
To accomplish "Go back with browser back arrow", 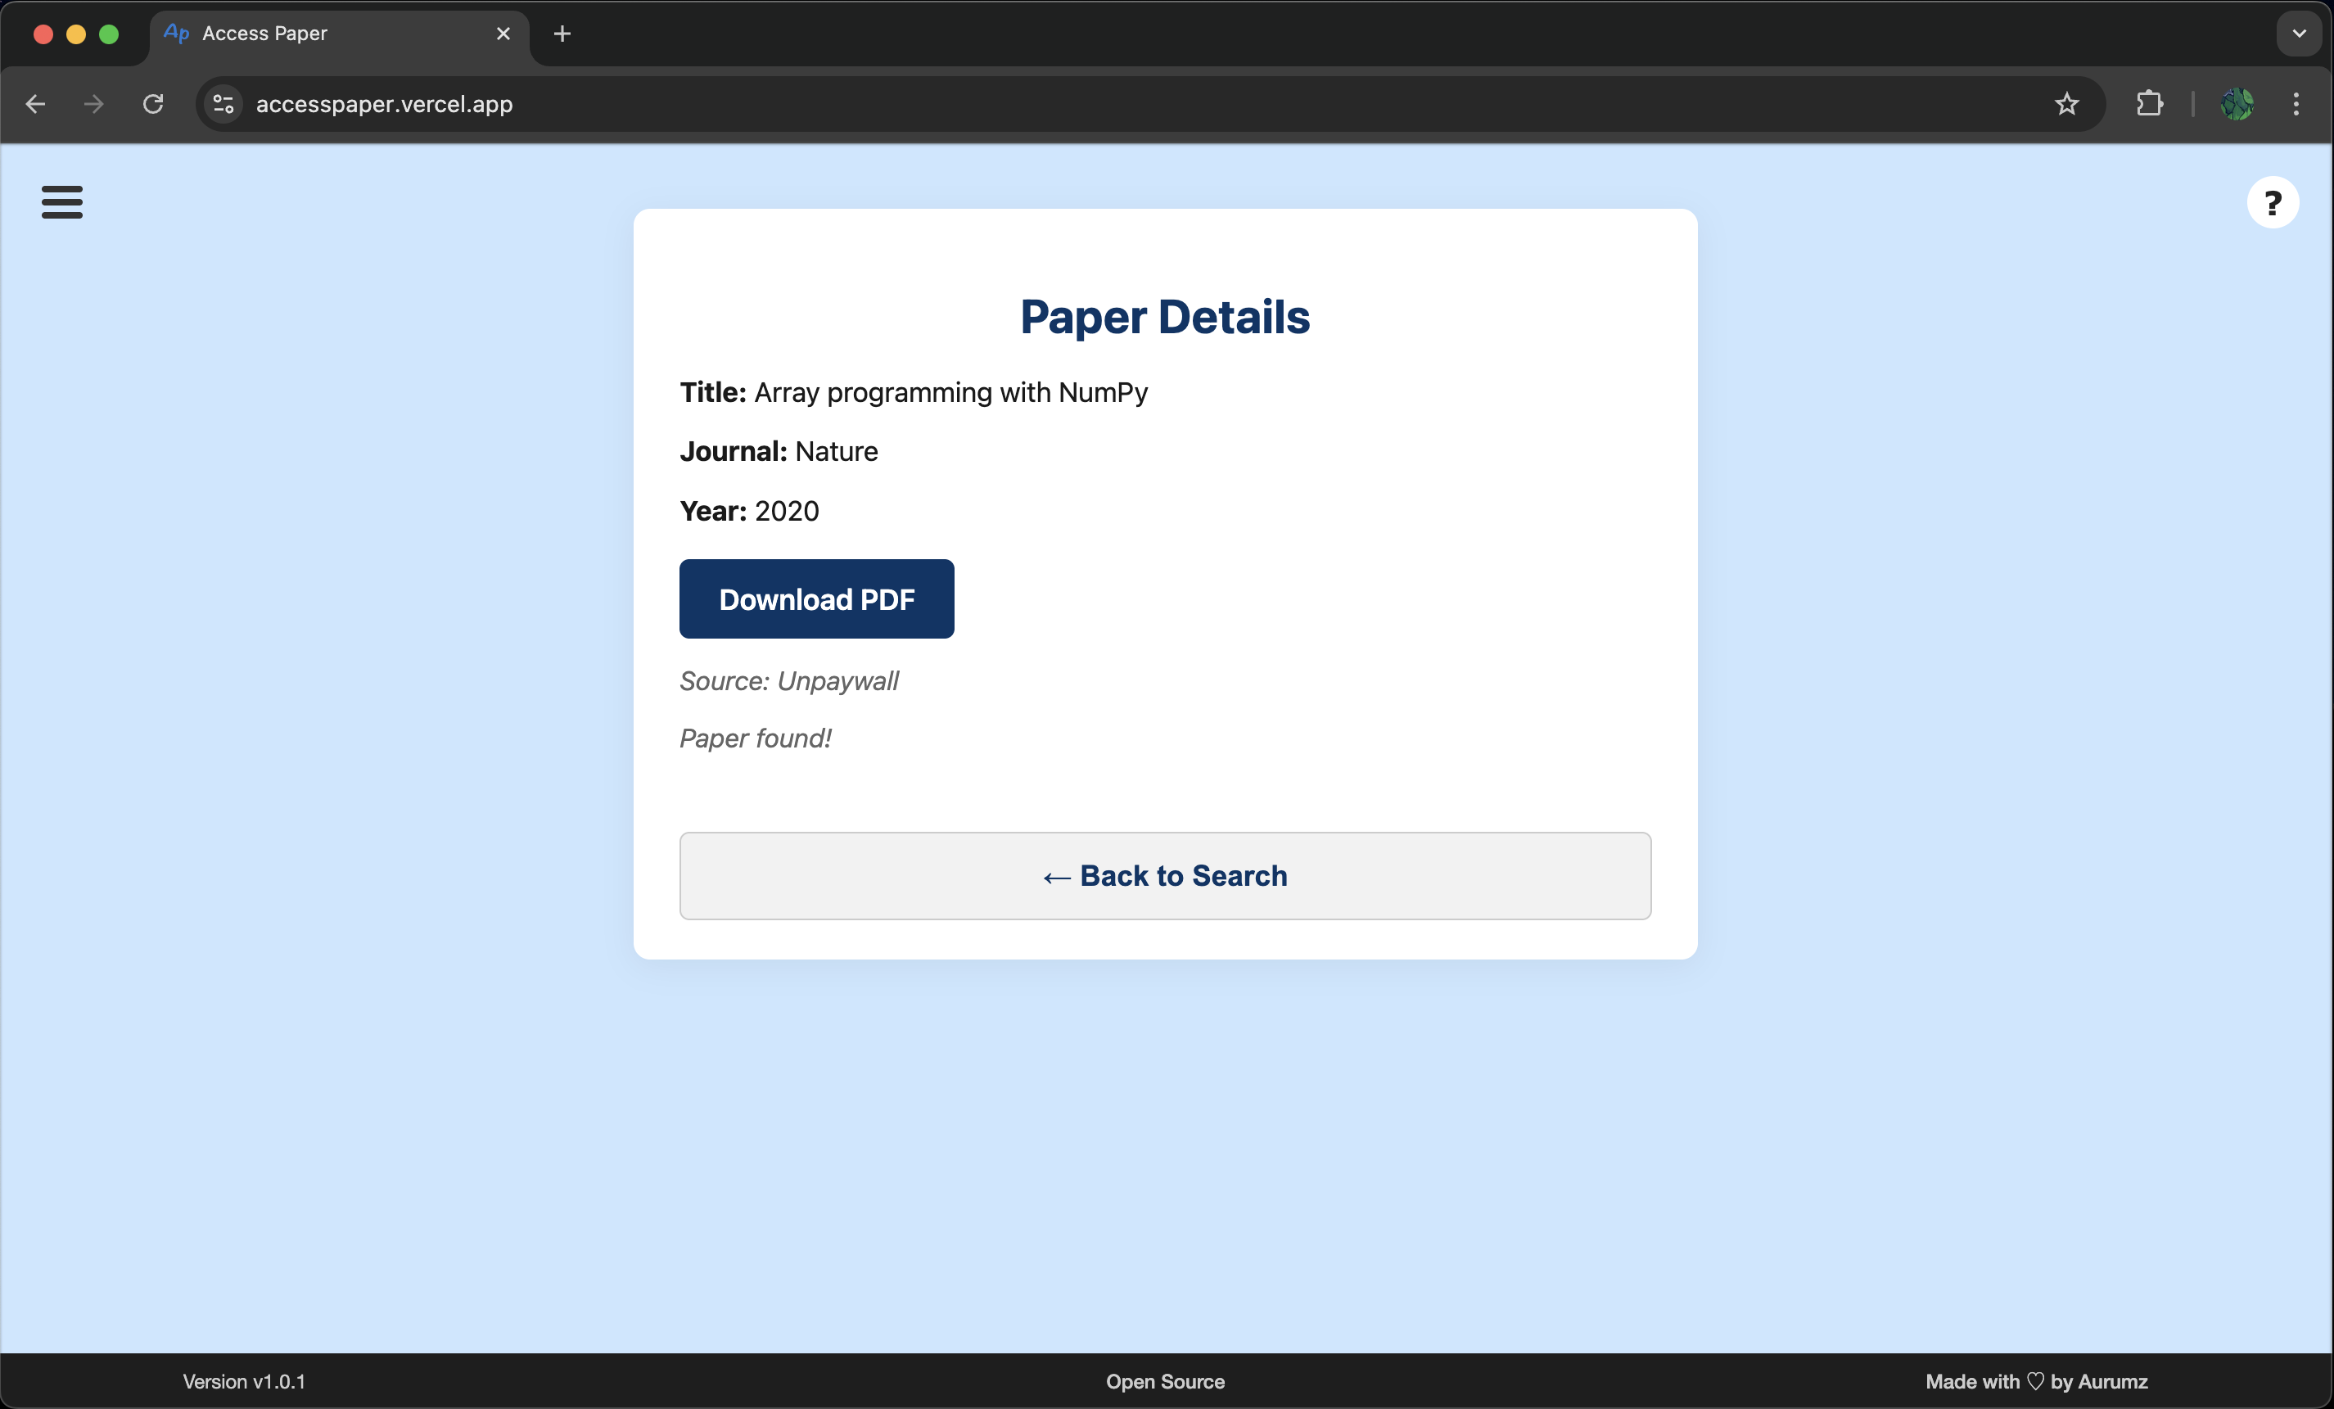I will (x=36, y=104).
